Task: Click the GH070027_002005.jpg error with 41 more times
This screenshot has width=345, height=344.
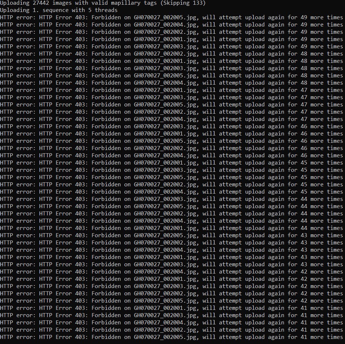Action: (x=171, y=337)
